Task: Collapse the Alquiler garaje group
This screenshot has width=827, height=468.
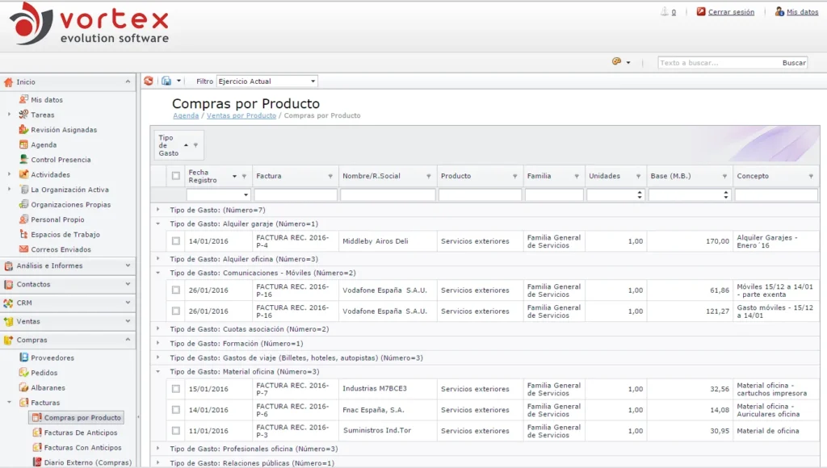Action: [x=157, y=224]
